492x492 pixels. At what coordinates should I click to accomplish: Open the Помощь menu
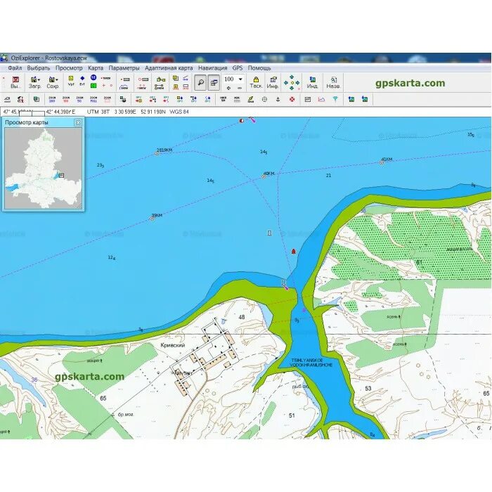click(x=259, y=68)
